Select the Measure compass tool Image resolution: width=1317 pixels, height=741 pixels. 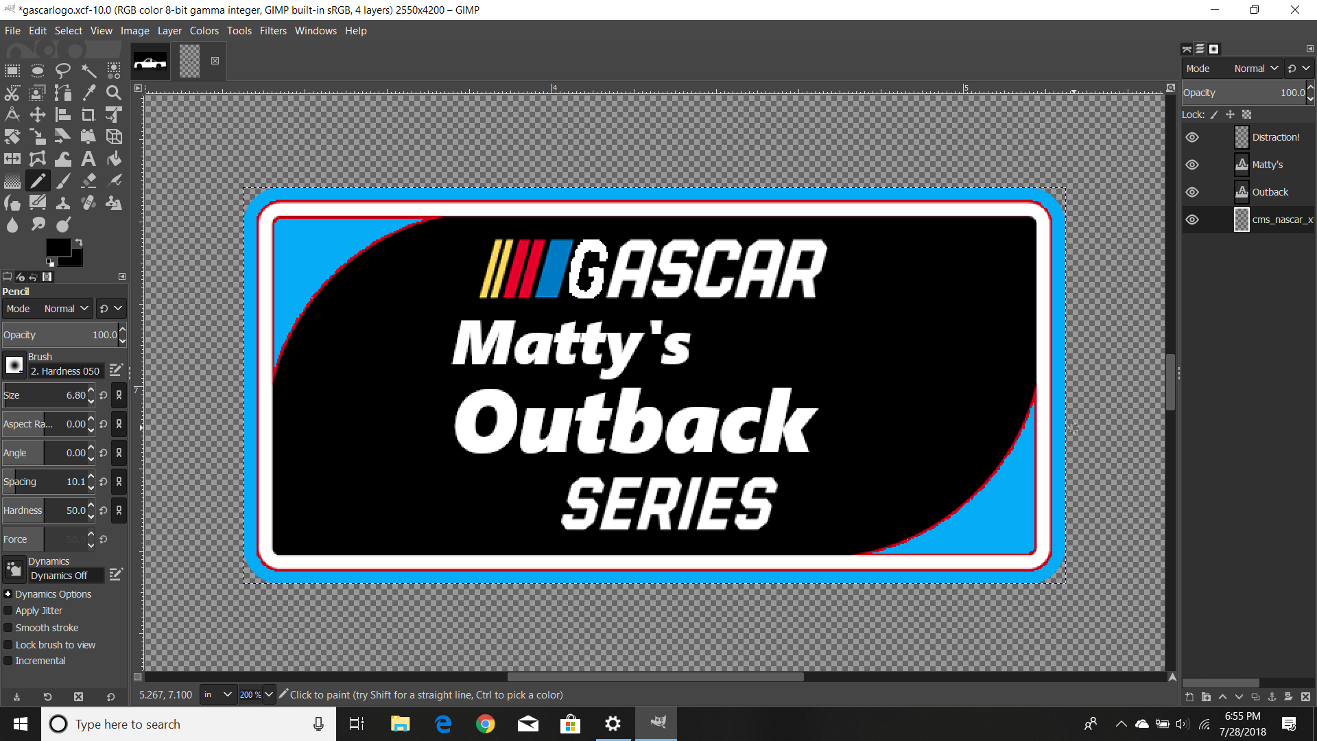tap(12, 115)
